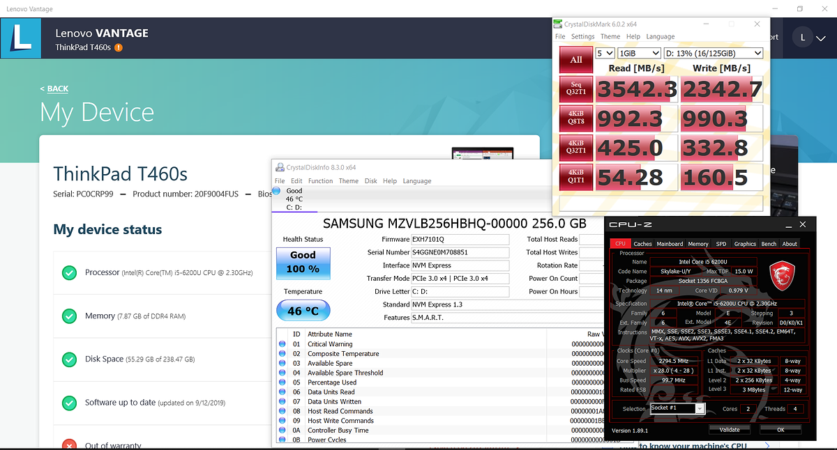Open the Socket #1 selection dropdown
Image resolution: width=837 pixels, height=450 pixels.
pos(677,408)
